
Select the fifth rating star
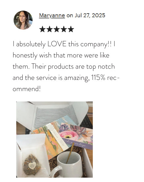(71, 29)
